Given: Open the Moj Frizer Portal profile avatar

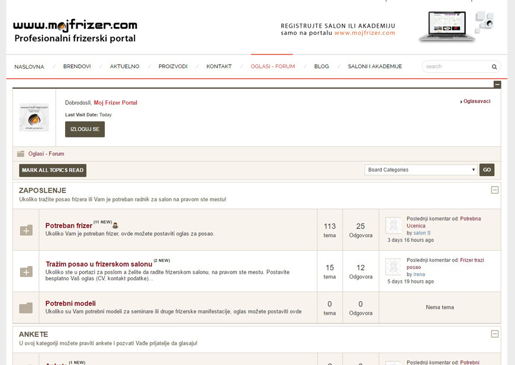Looking at the screenshot, I should pos(34,117).
